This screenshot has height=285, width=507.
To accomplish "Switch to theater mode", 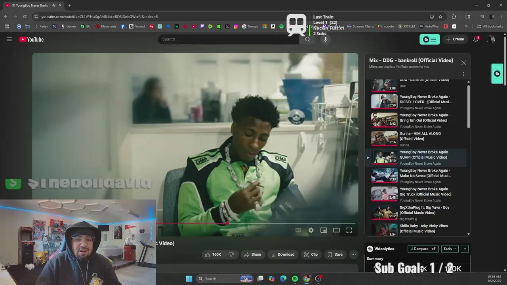I will coord(336,230).
